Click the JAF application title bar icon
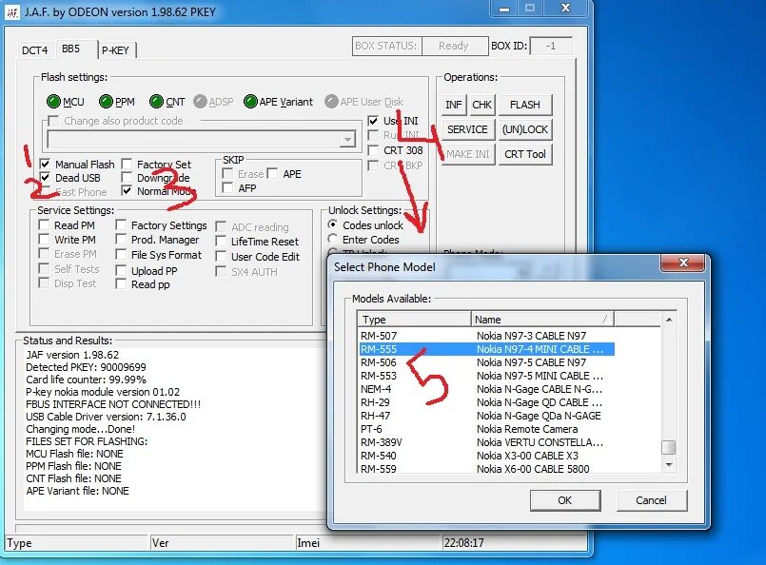Viewport: 766px width, 565px height. click(11, 12)
